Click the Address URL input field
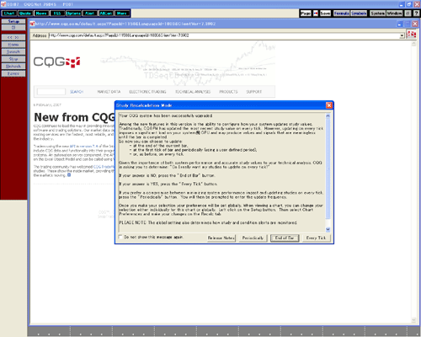Viewport: 421px width, 337px height. (224, 35)
